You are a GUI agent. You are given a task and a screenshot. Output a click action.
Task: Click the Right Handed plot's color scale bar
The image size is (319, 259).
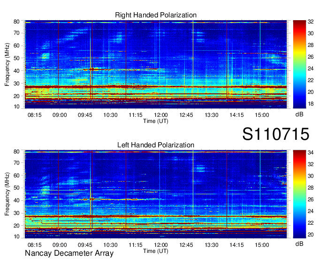(x=299, y=64)
